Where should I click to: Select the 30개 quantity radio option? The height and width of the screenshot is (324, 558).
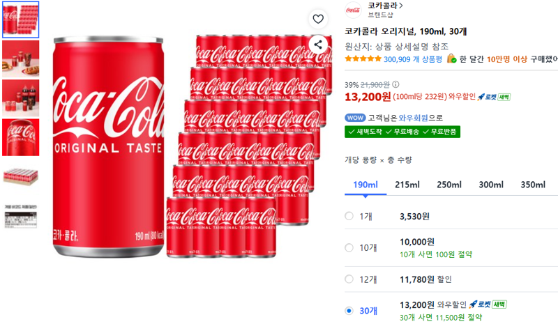click(x=349, y=311)
